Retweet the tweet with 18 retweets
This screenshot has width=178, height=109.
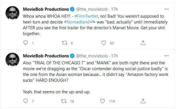point(64,101)
